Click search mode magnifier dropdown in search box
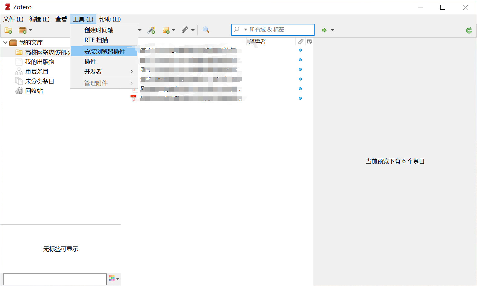This screenshot has width=477, height=286. 240,30
